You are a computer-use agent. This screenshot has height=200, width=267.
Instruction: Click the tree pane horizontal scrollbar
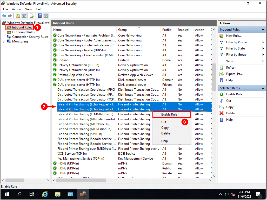click(15, 180)
